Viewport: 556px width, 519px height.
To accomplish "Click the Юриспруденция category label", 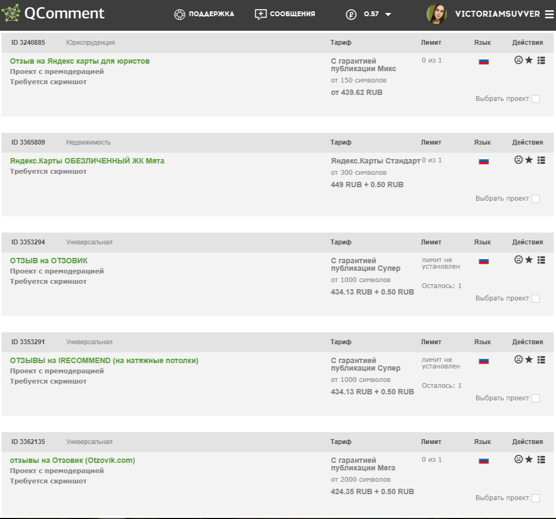I will coord(91,43).
